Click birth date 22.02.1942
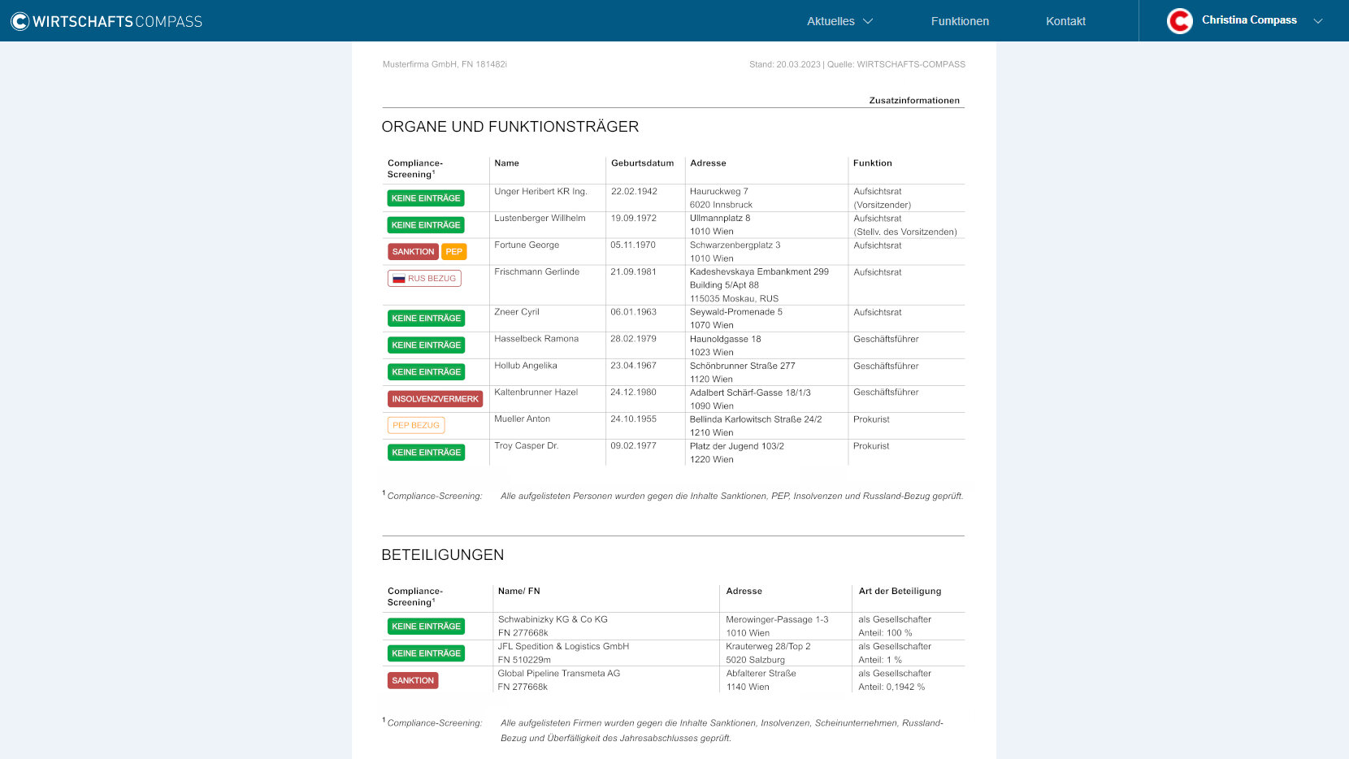 (x=634, y=192)
